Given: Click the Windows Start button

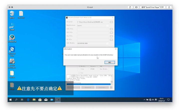Looking at the screenshot, I should pos(10,100).
